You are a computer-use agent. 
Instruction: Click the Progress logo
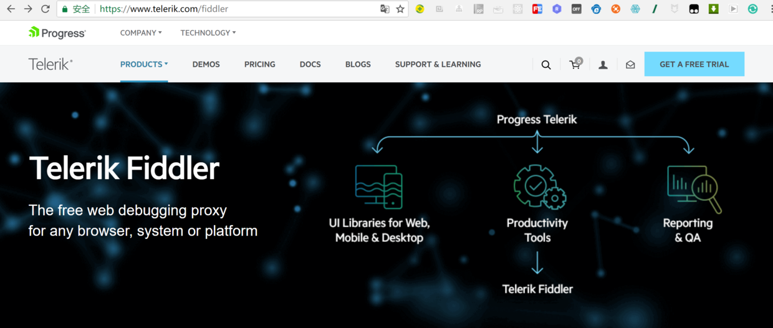[x=57, y=33]
